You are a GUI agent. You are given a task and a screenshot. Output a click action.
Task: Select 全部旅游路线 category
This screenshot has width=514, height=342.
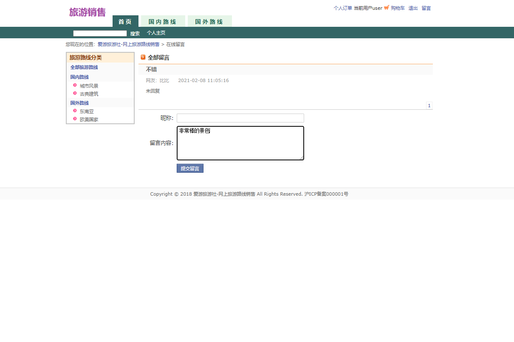84,67
